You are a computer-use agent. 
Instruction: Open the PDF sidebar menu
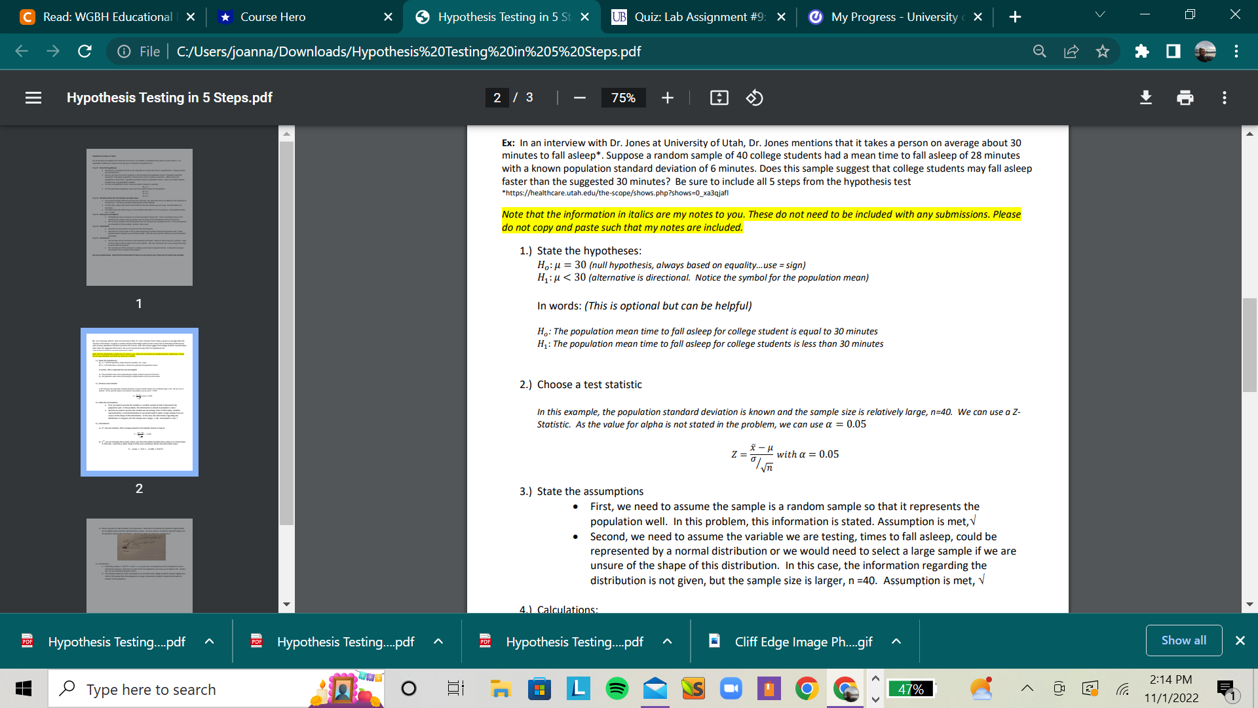(x=33, y=98)
